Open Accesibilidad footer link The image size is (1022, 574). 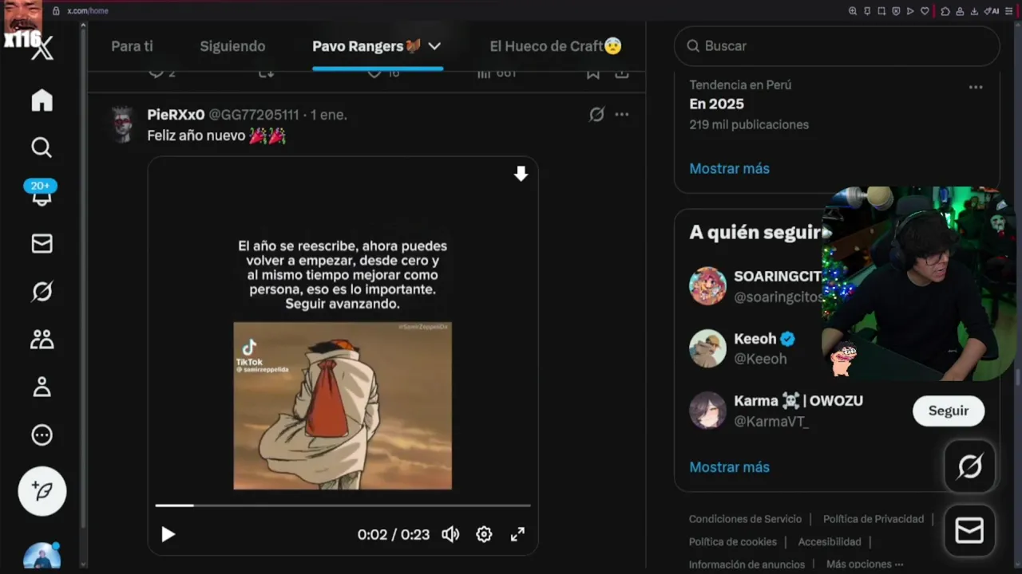(830, 542)
